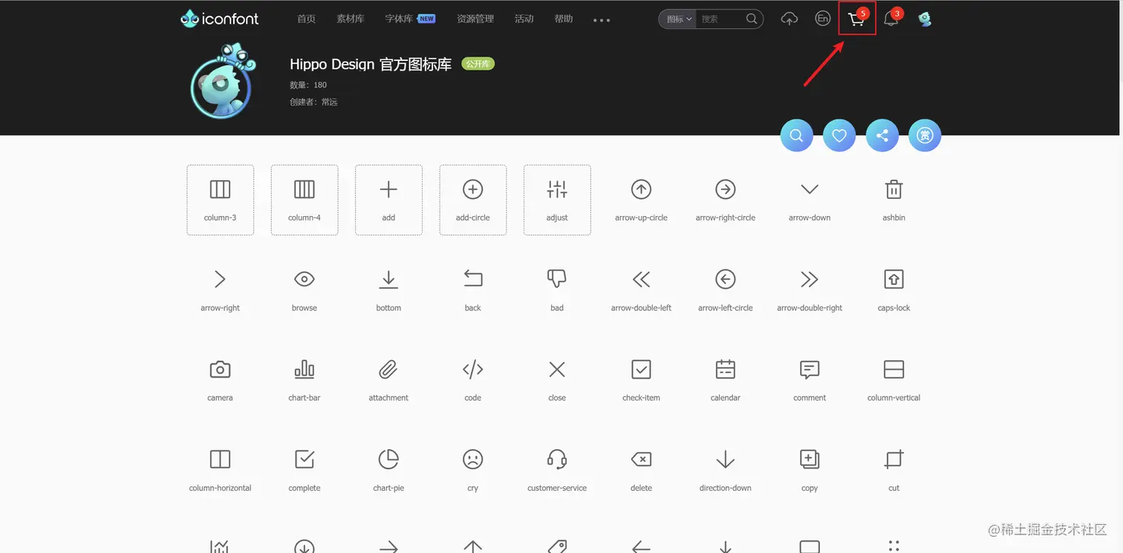Favorite the library with heart button
Image resolution: width=1123 pixels, height=553 pixels.
tap(839, 136)
